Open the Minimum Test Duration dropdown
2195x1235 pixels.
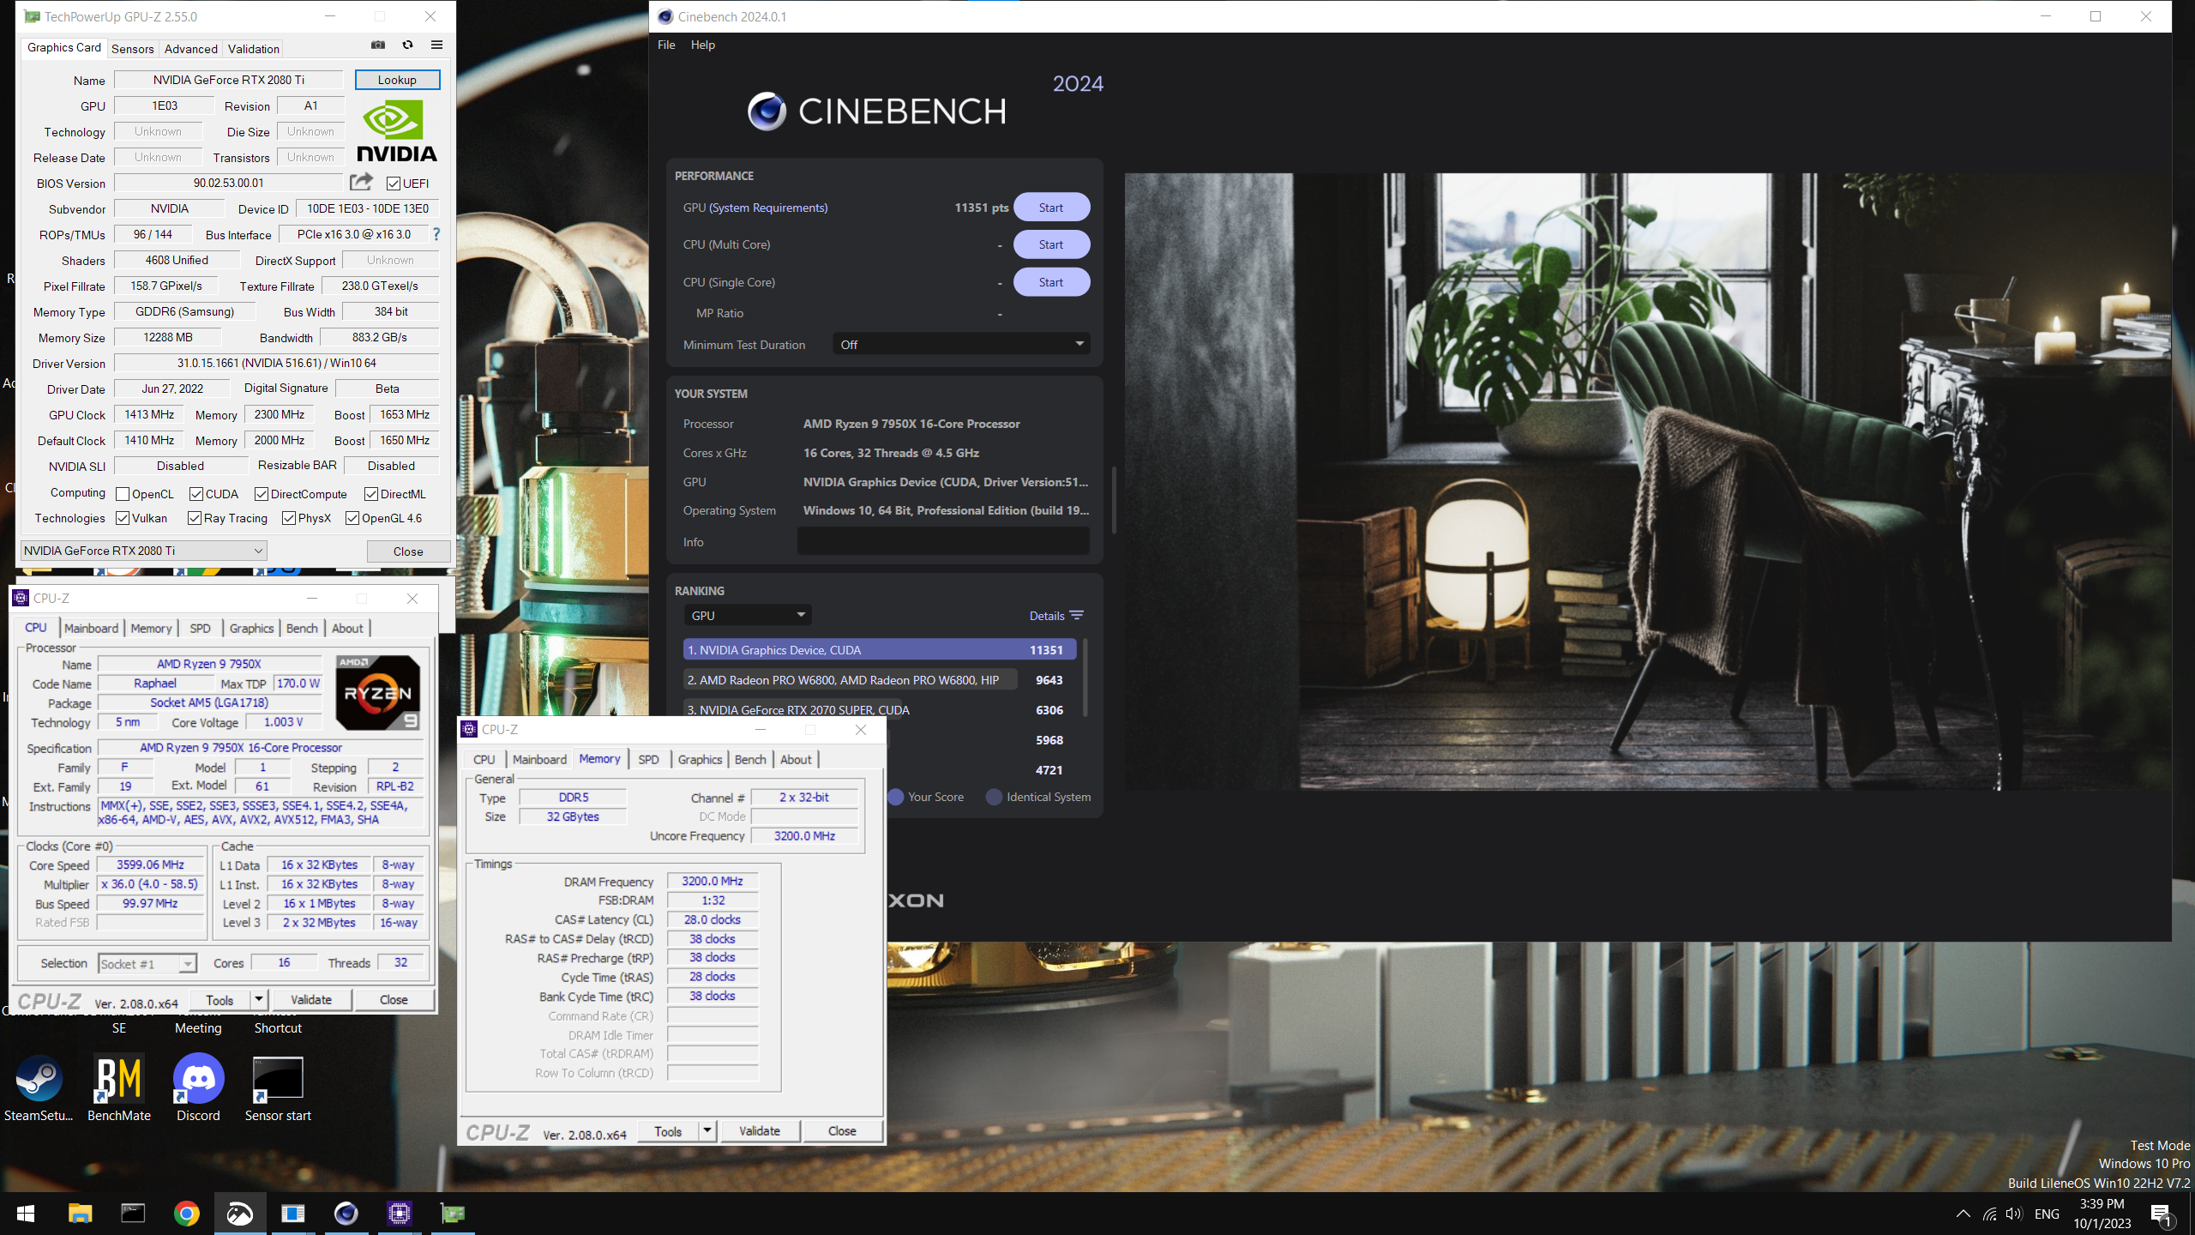961,344
